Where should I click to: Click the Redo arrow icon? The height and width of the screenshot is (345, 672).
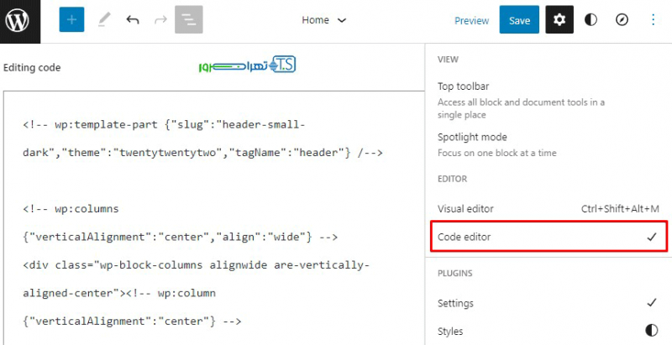pos(160,20)
